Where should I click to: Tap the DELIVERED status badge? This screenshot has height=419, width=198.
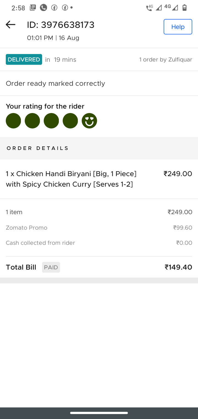click(x=24, y=60)
